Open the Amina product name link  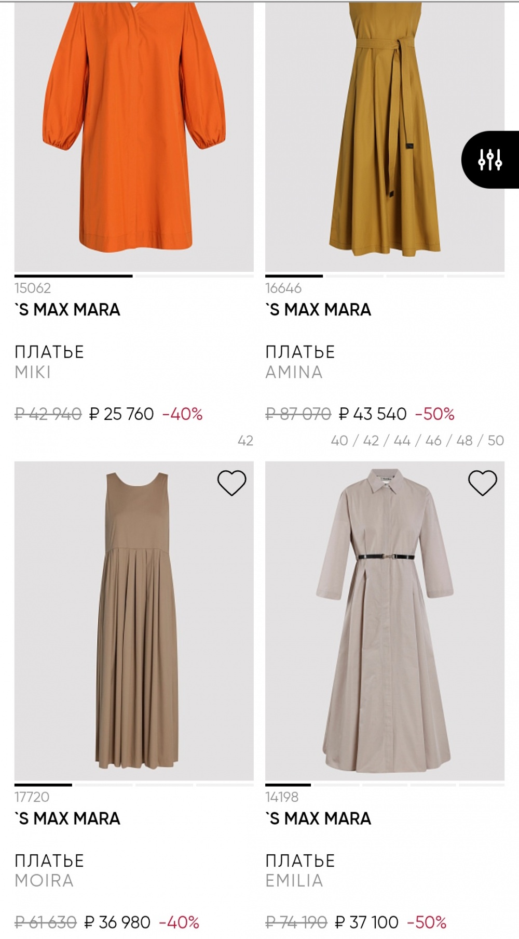pos(294,373)
